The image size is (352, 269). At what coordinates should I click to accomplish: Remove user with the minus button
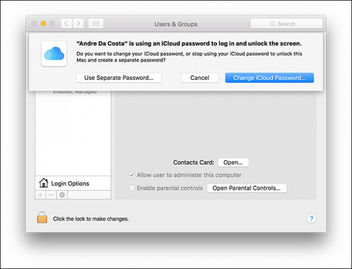coord(51,195)
